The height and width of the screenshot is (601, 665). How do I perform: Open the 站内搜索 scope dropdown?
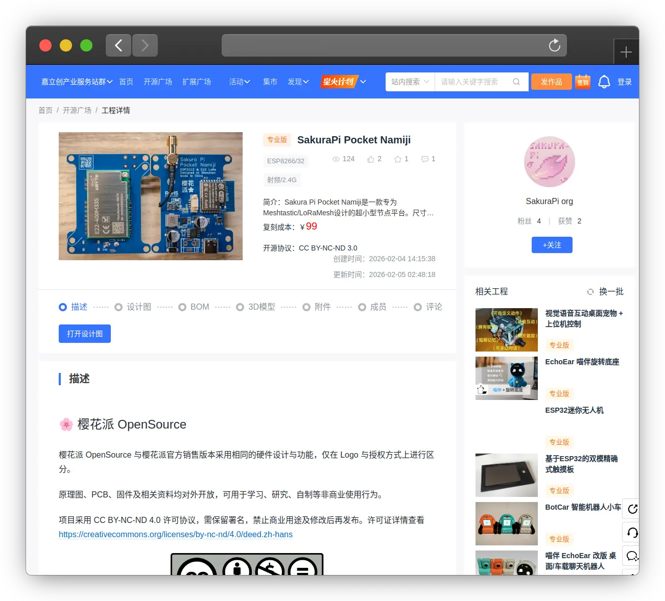(x=409, y=82)
